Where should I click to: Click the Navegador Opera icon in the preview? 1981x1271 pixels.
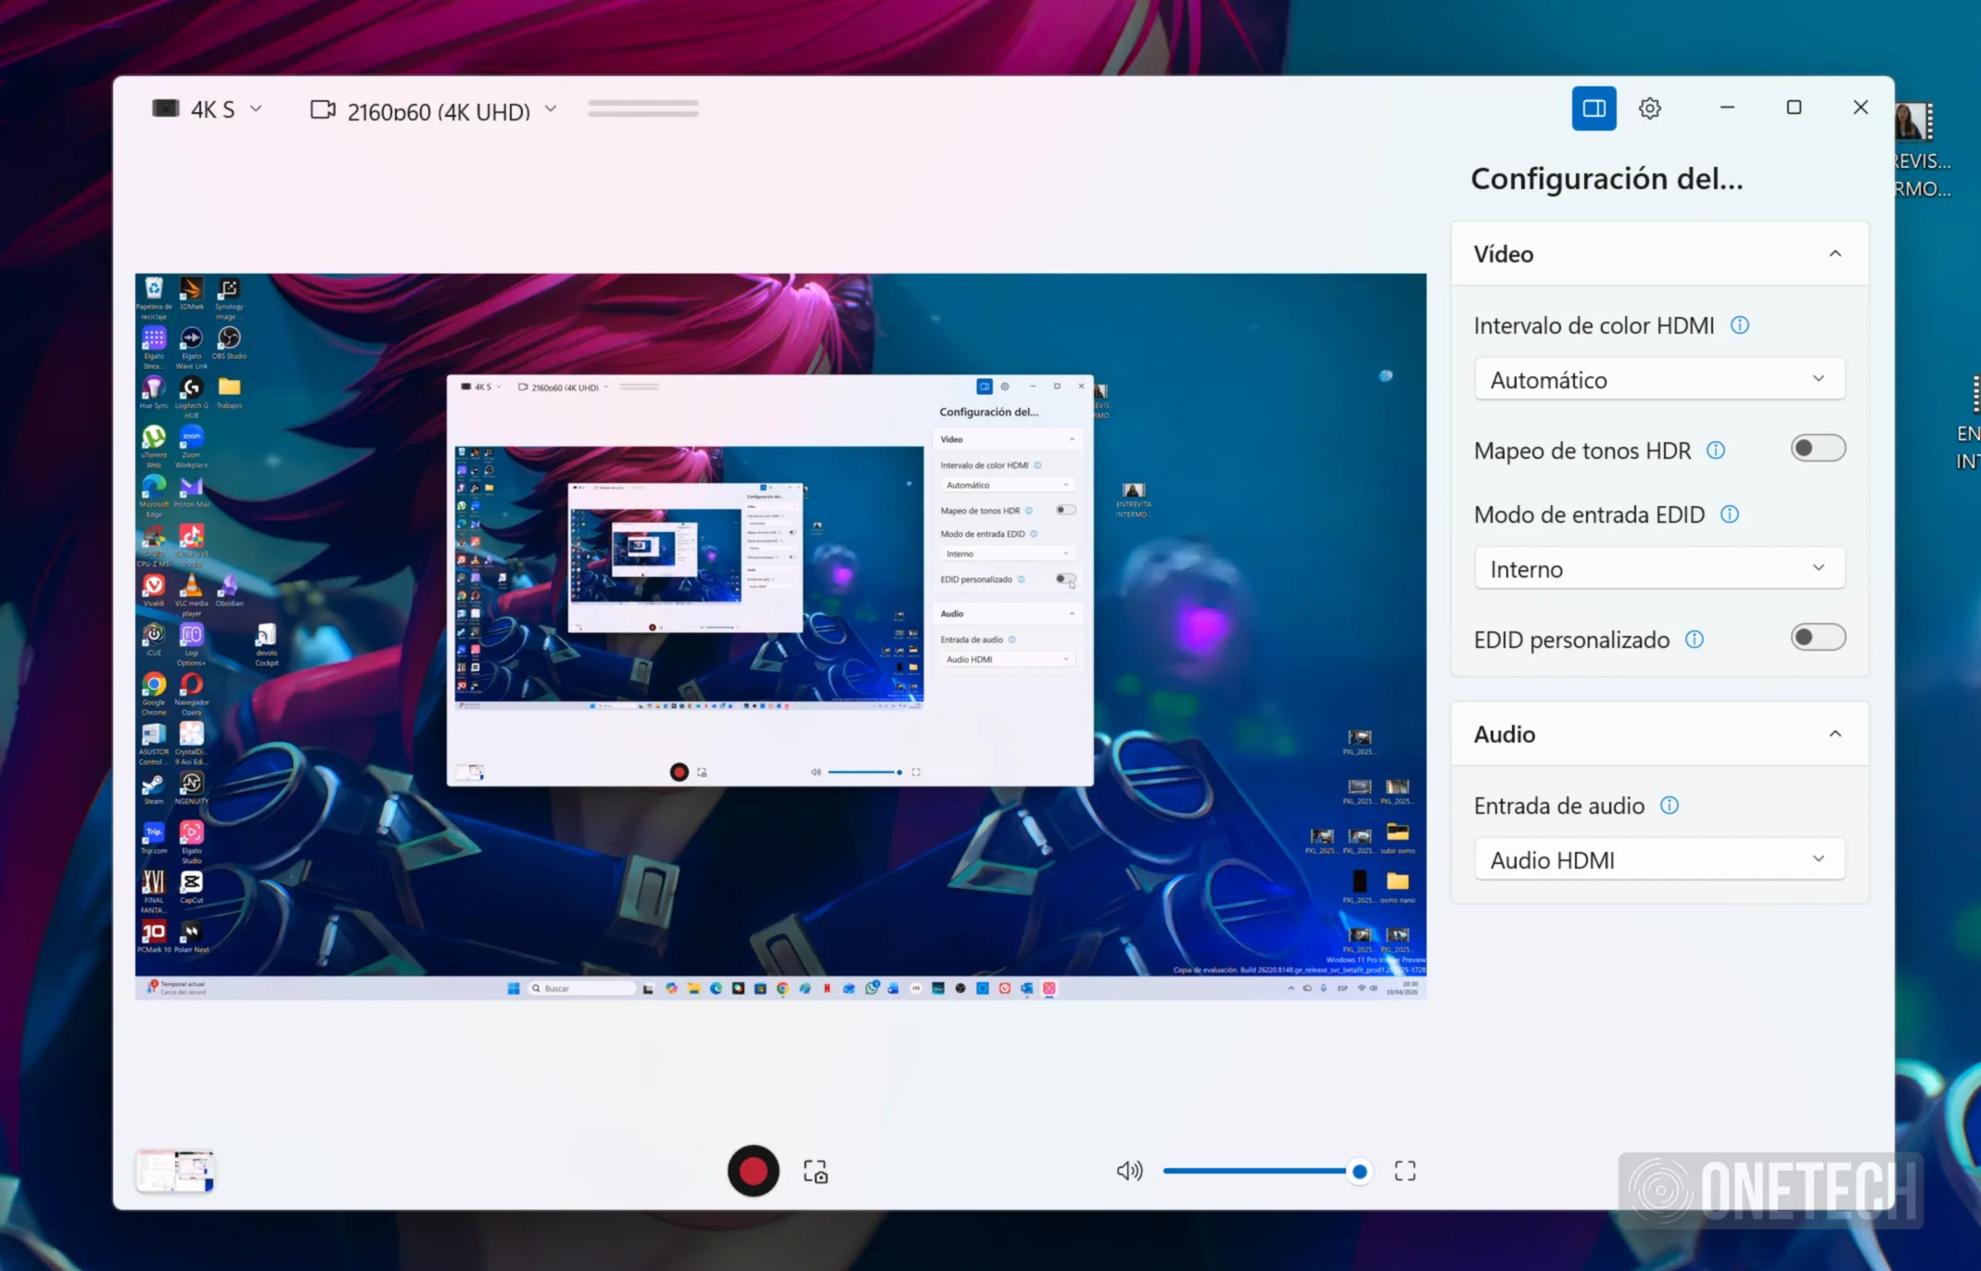(192, 694)
